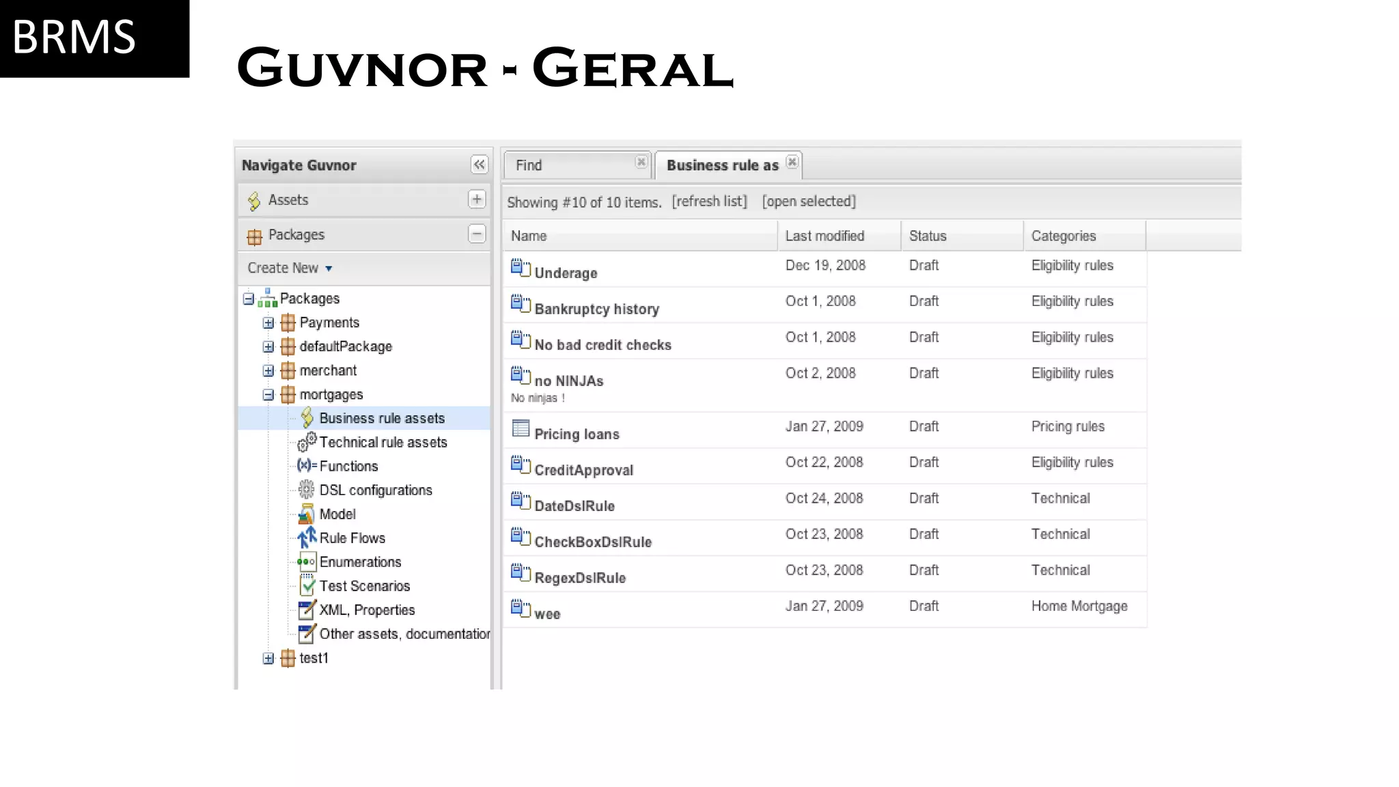This screenshot has height=787, width=1399.
Task: Open Rule Flows tree item
Action: 352,538
